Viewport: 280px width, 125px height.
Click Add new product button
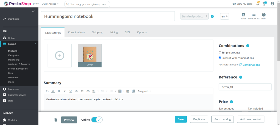point(251,119)
